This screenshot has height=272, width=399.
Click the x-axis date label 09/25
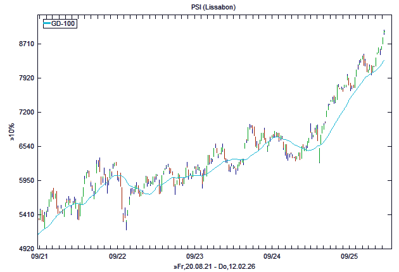[350, 256]
